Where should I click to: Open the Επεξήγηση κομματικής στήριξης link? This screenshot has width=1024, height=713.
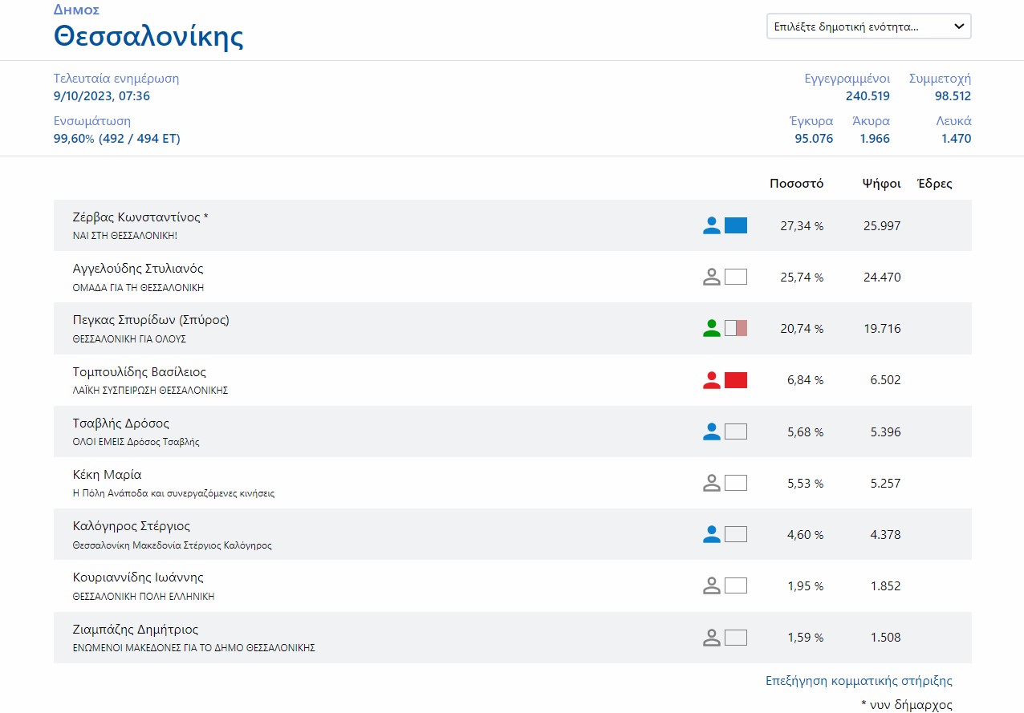coord(859,681)
